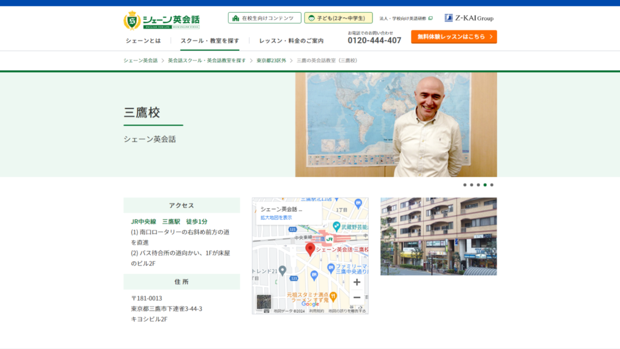Switch to satellite view thumbnail on the map
The width and height of the screenshot is (620, 349).
coord(264,302)
